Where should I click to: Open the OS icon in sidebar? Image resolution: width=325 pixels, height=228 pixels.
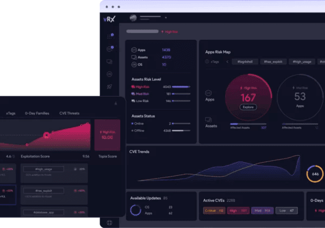coord(109,74)
